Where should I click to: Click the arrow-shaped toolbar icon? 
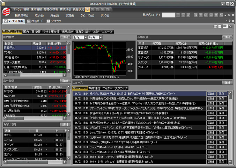[206, 15]
